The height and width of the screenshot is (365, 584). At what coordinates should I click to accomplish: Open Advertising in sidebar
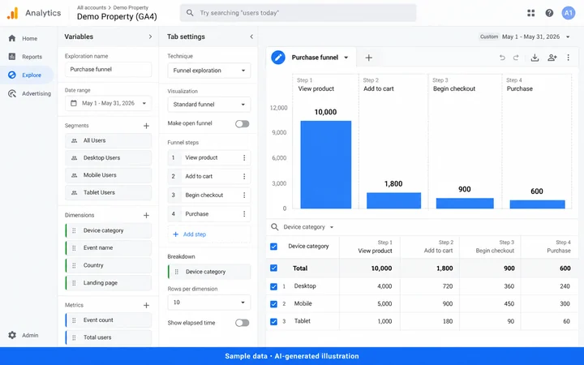[x=28, y=93]
